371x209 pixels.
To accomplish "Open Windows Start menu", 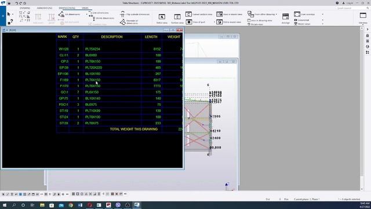I will [x=4, y=205].
